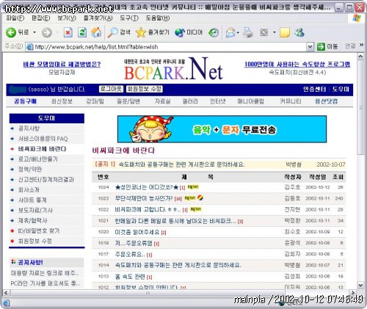The height and width of the screenshot is (309, 367).
Task: Open the Search magnifier tool
Action: pyautogui.click(x=113, y=32)
